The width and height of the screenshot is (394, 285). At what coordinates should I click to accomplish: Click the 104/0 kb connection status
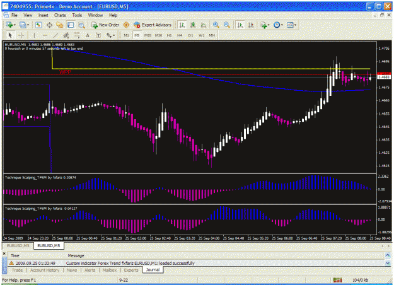coord(361,280)
